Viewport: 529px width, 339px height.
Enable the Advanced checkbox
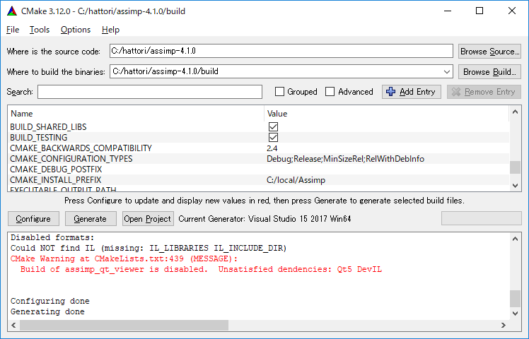(x=330, y=92)
